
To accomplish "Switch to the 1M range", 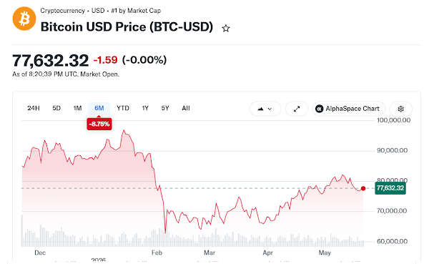I will [77, 108].
